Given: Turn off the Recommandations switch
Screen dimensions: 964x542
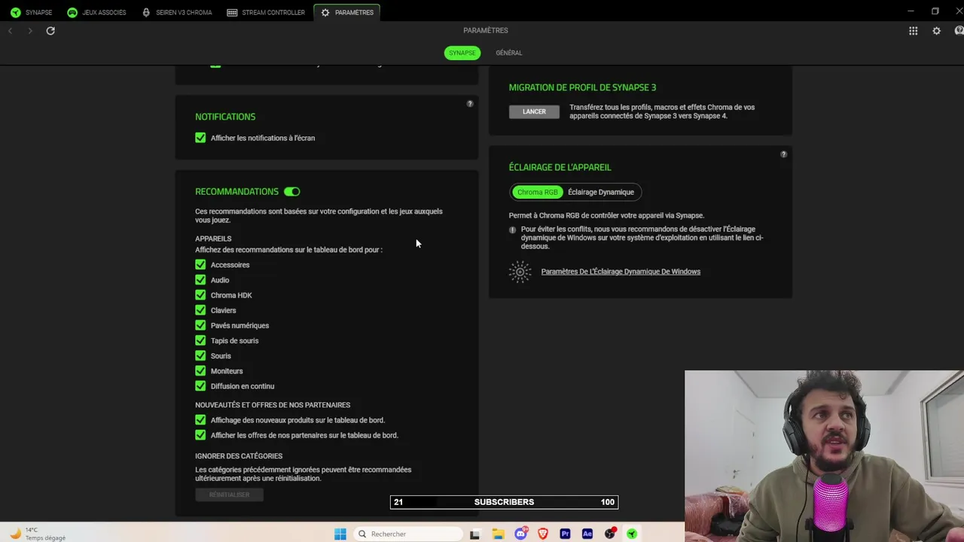Looking at the screenshot, I should [292, 192].
